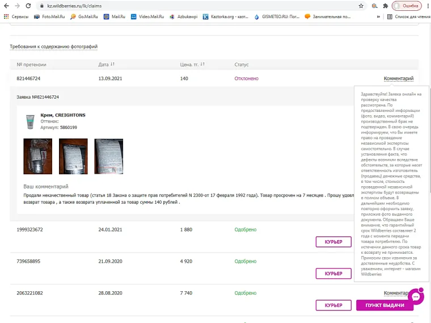Sort claims by Цена column arrows
431x323 pixels.
coord(202,64)
